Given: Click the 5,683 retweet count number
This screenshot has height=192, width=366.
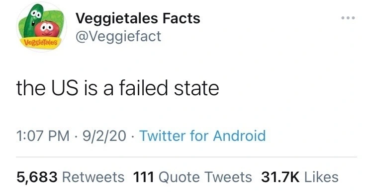Looking at the screenshot, I should (37, 177).
